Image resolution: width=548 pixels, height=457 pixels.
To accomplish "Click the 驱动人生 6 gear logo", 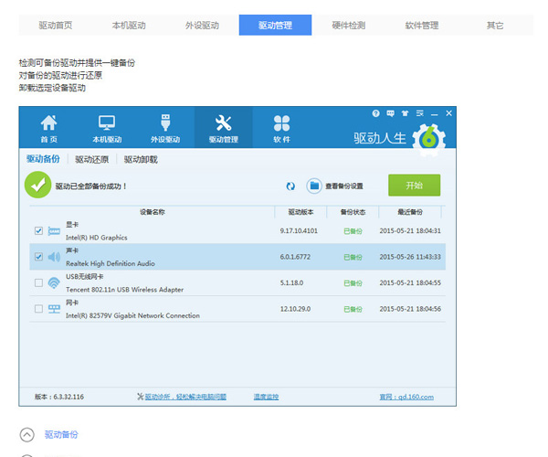I will [429, 140].
